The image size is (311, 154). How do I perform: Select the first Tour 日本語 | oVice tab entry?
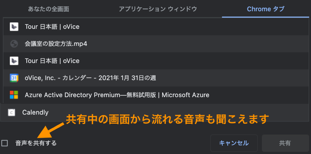click(x=156, y=27)
